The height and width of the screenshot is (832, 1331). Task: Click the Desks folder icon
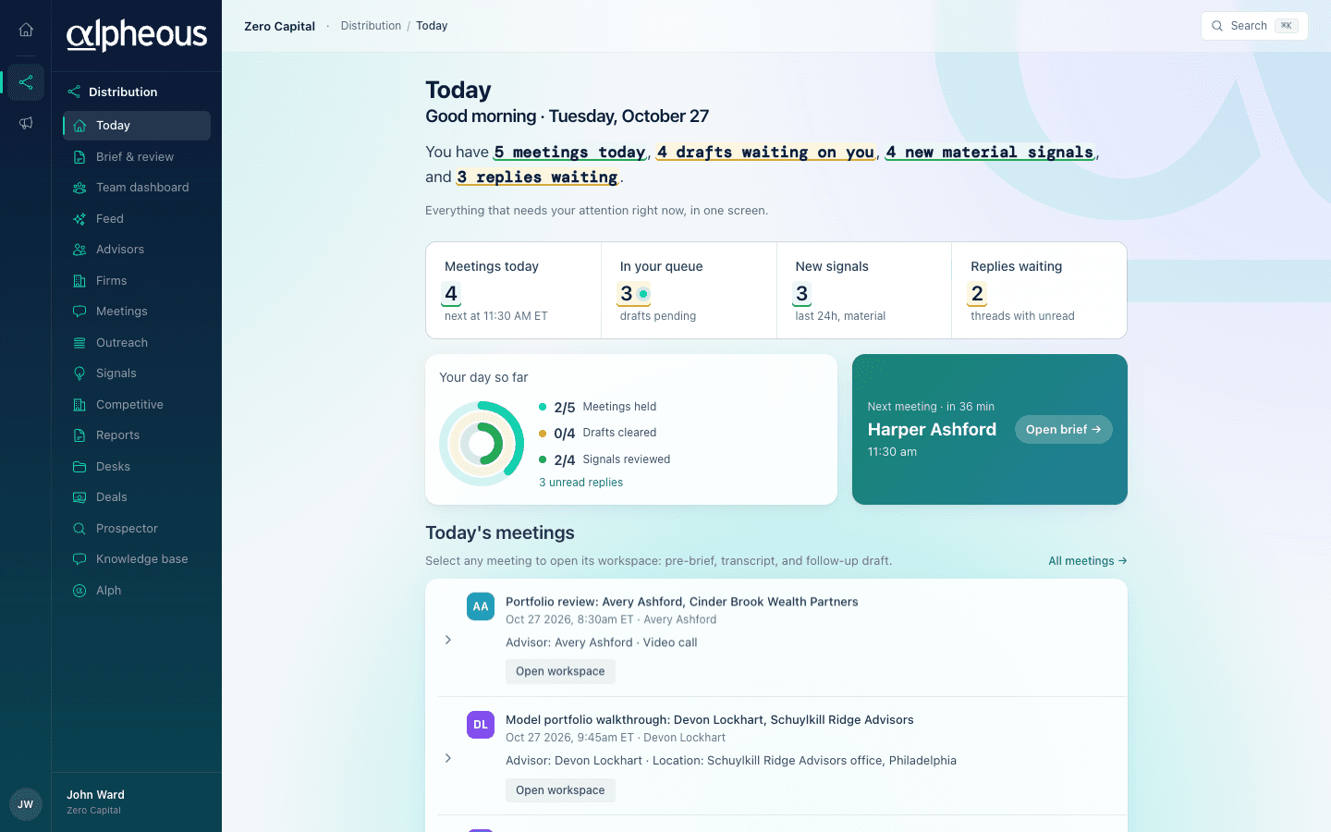[x=79, y=467]
